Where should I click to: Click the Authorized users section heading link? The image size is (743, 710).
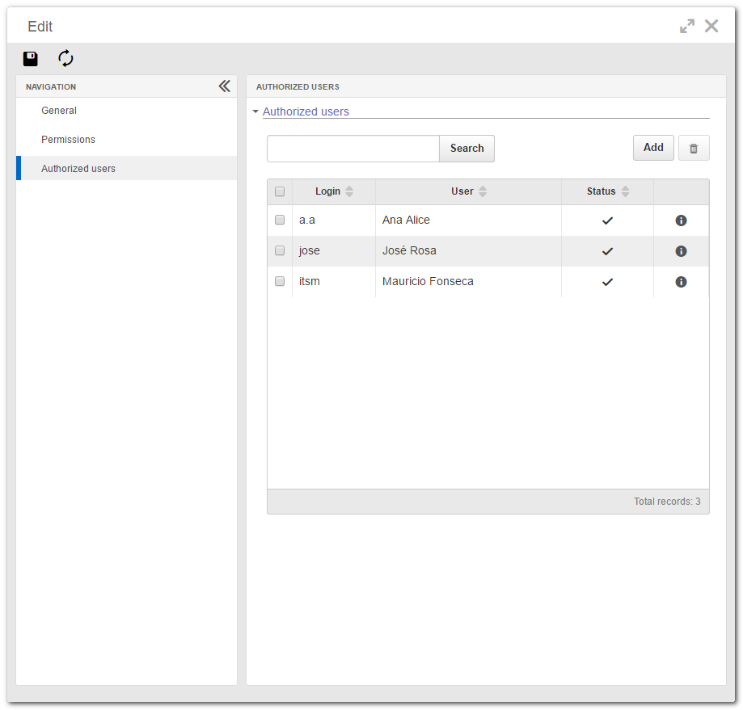pos(306,111)
